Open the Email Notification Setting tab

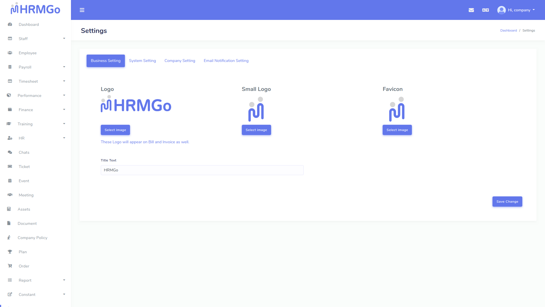pos(226,61)
